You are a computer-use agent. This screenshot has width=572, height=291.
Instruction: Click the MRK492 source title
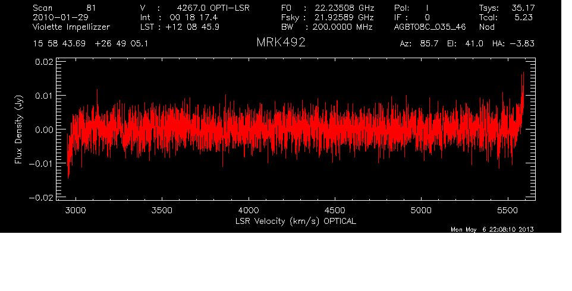click(x=281, y=43)
